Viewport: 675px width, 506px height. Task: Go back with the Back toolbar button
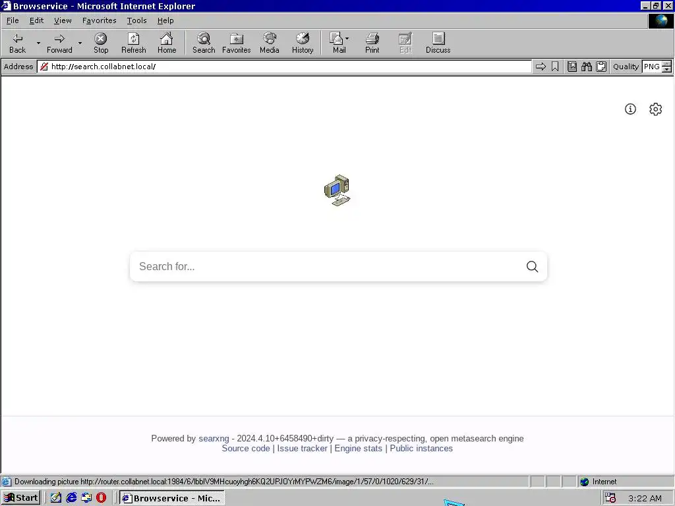click(18, 43)
